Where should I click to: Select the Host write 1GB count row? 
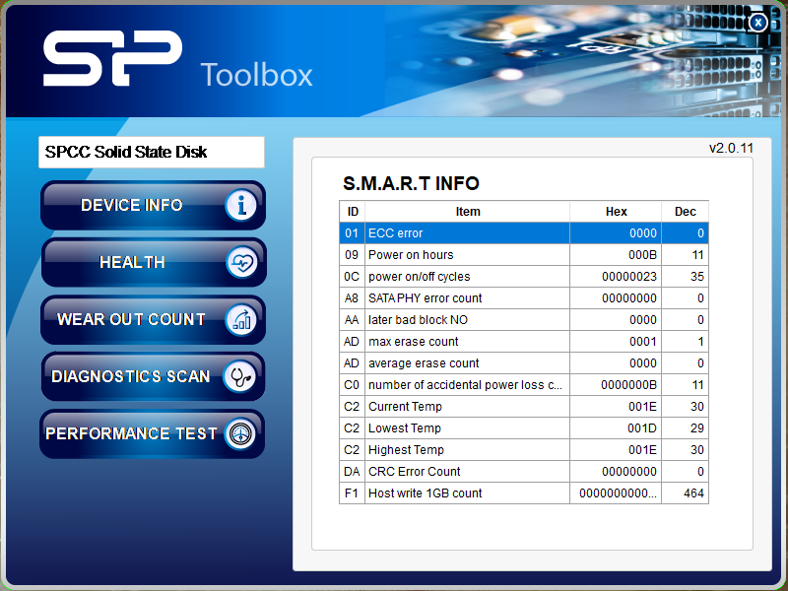click(524, 493)
